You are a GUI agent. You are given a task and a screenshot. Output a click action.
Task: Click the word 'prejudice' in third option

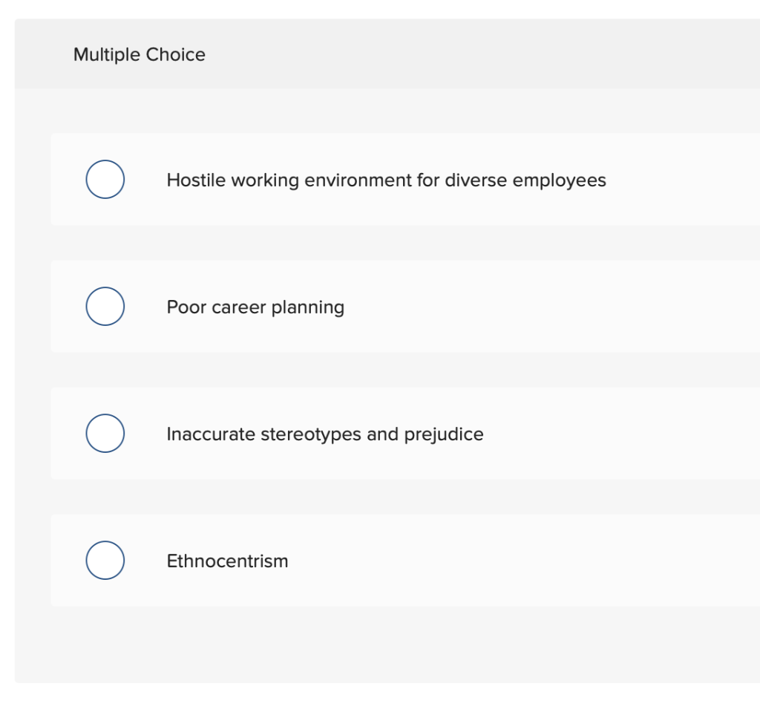tap(443, 434)
